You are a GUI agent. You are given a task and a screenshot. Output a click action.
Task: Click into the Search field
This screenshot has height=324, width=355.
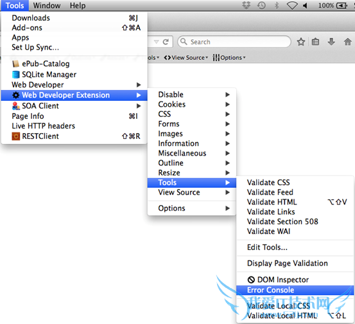click(234, 42)
